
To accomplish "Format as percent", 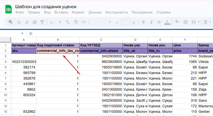I will click(x=60, y=22).
